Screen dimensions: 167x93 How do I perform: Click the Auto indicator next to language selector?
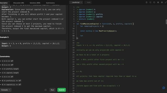tap(88, 2)
